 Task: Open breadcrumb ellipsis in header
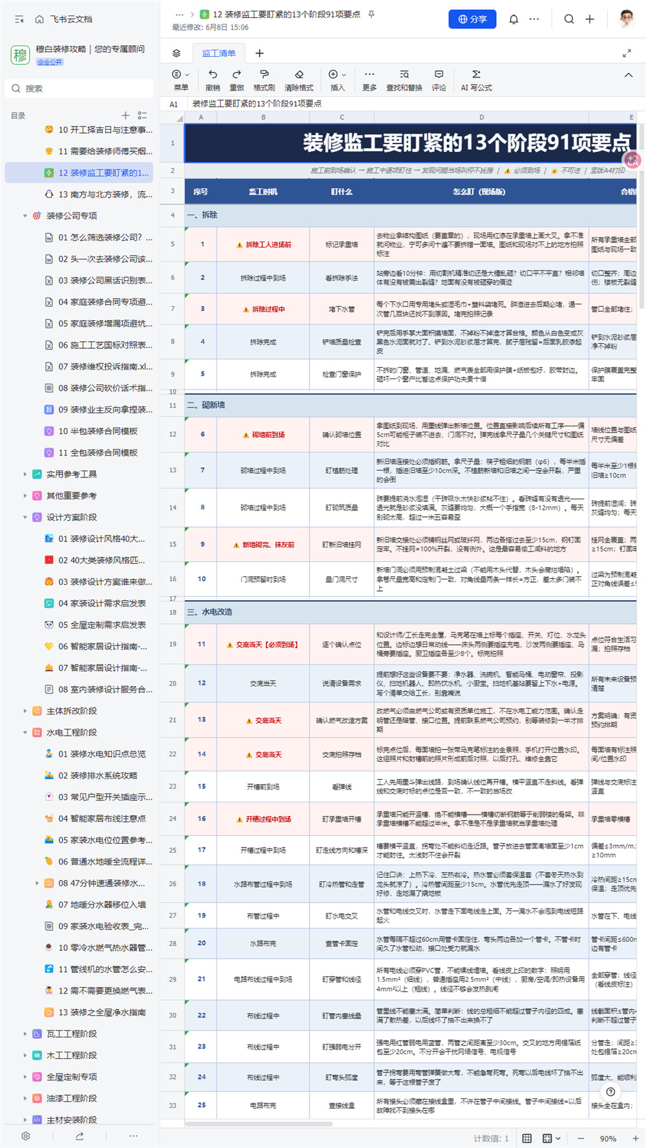pos(180,14)
